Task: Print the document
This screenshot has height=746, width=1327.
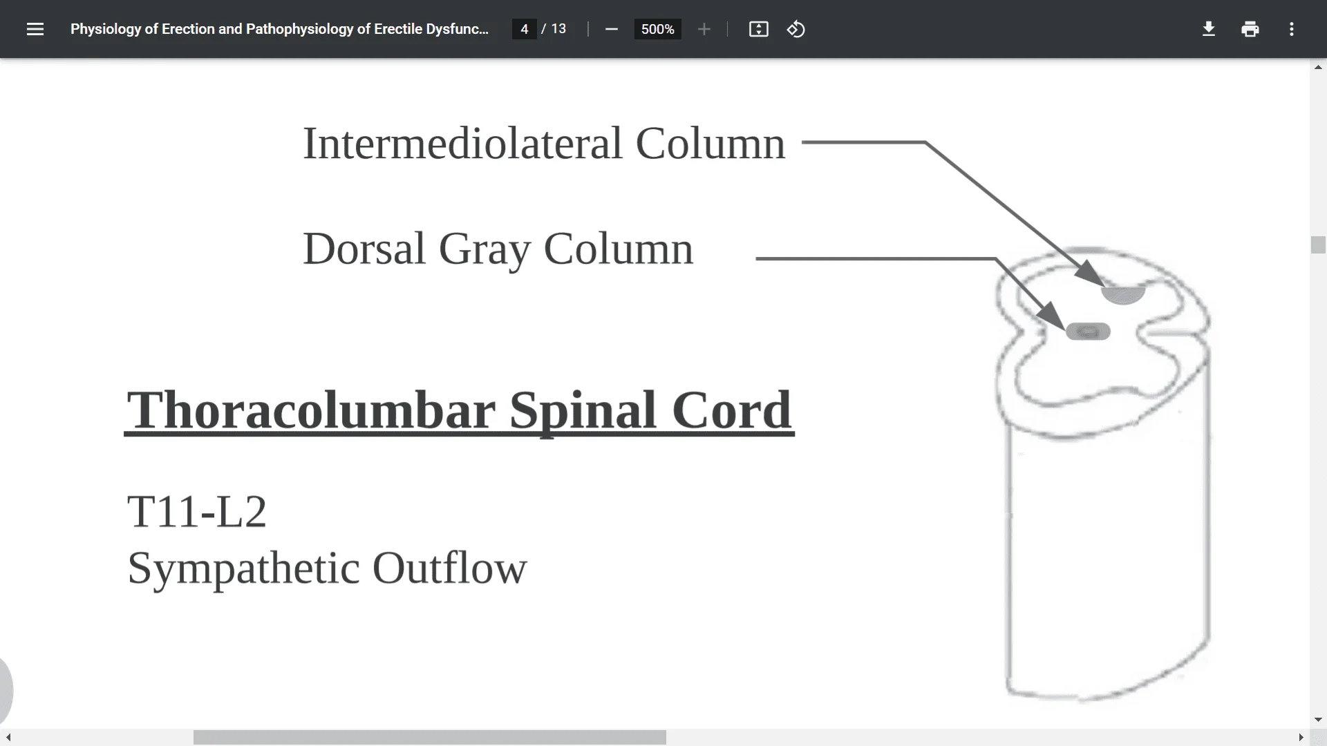Action: [x=1250, y=29]
